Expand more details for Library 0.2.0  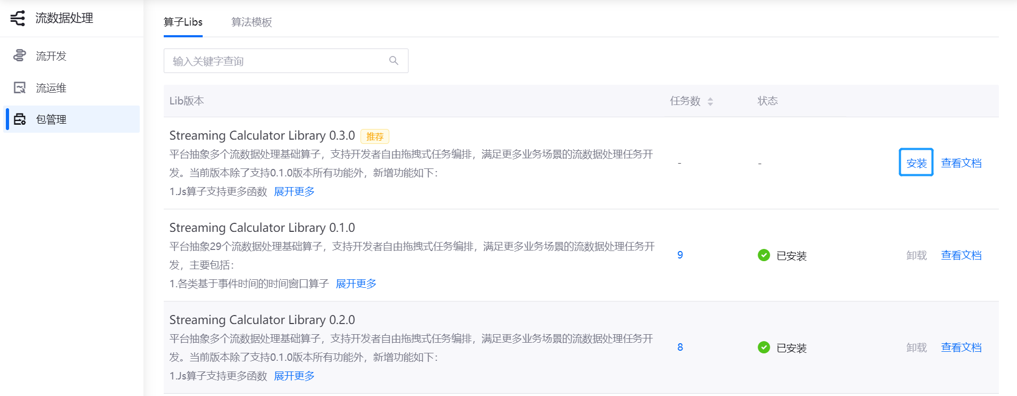294,376
